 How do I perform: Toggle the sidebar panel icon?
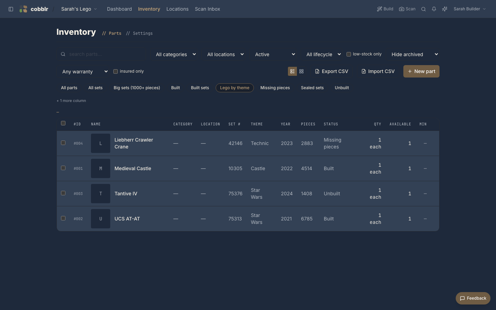tap(11, 9)
